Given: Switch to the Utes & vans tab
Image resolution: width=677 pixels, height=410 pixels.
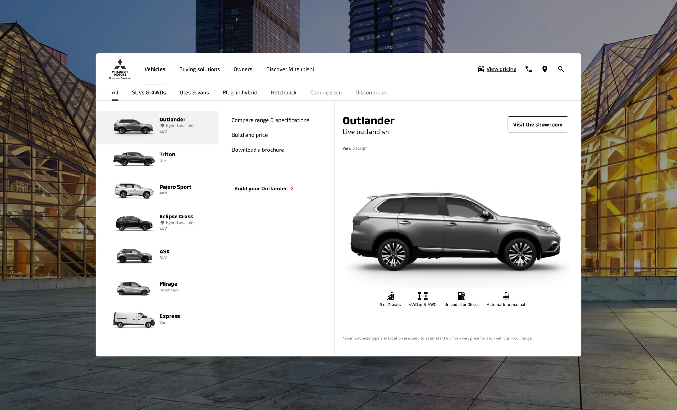Looking at the screenshot, I should 194,92.
